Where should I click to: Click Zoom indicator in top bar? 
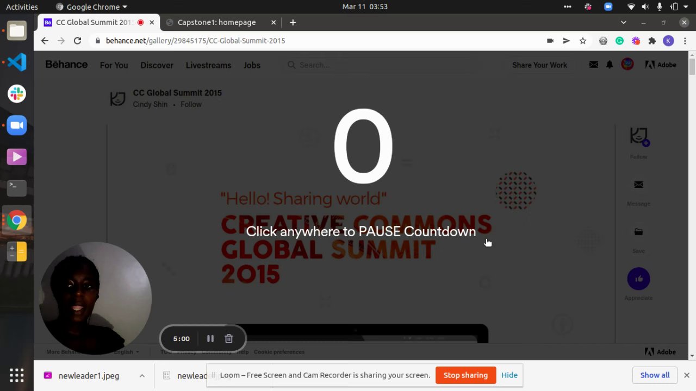(x=608, y=7)
